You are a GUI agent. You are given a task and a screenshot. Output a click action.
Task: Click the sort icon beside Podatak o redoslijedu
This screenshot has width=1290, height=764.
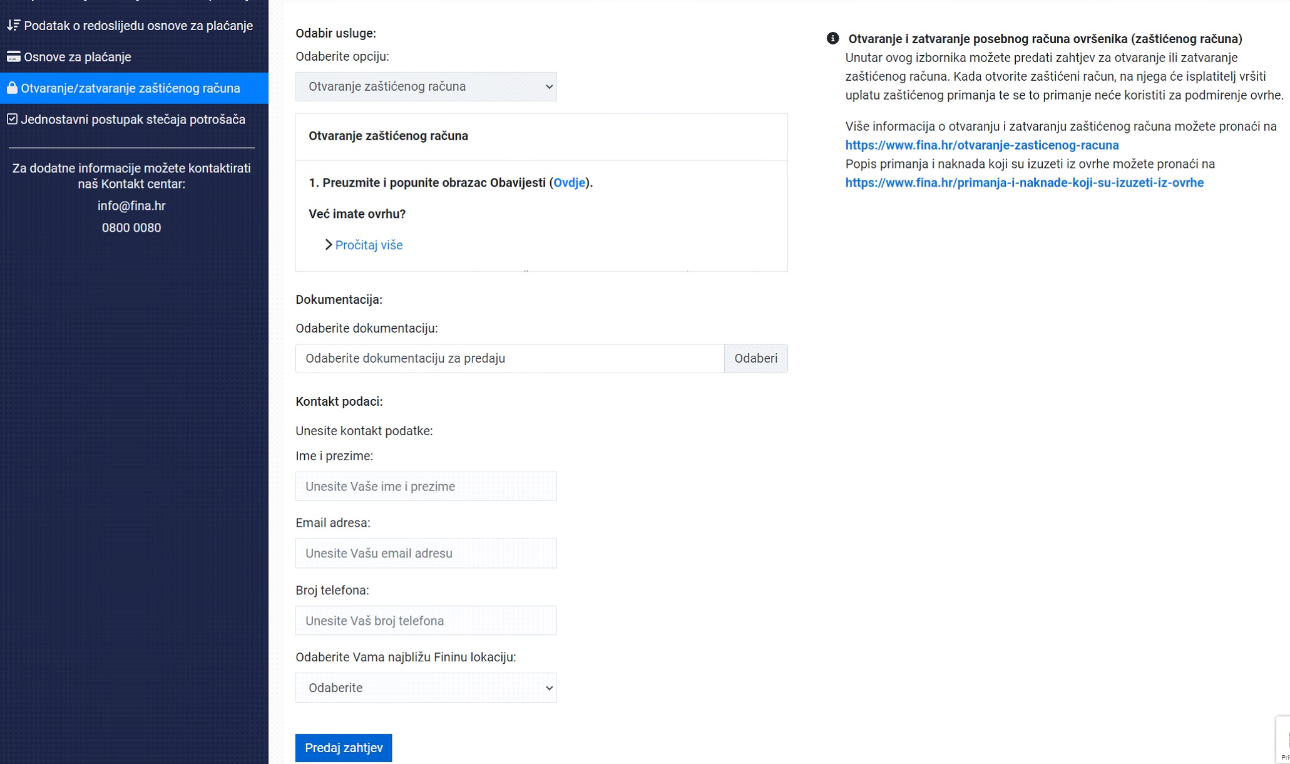[x=13, y=26]
